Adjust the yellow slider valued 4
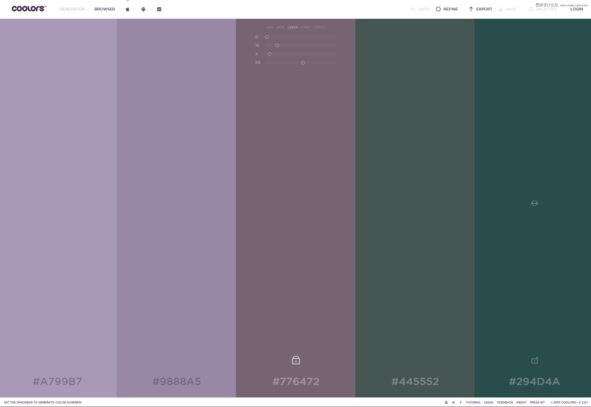The image size is (591, 407). tap(301, 54)
